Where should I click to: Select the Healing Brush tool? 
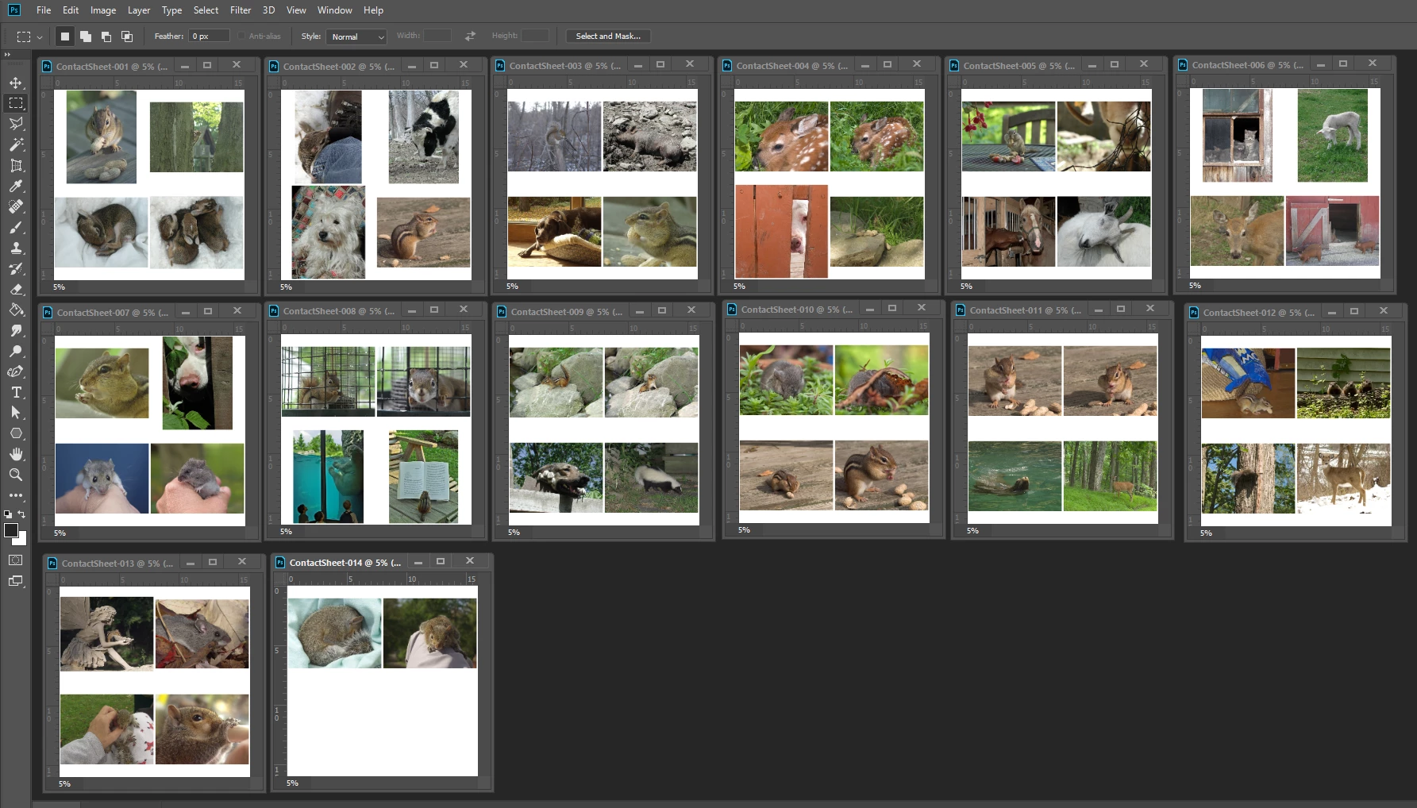(x=16, y=206)
